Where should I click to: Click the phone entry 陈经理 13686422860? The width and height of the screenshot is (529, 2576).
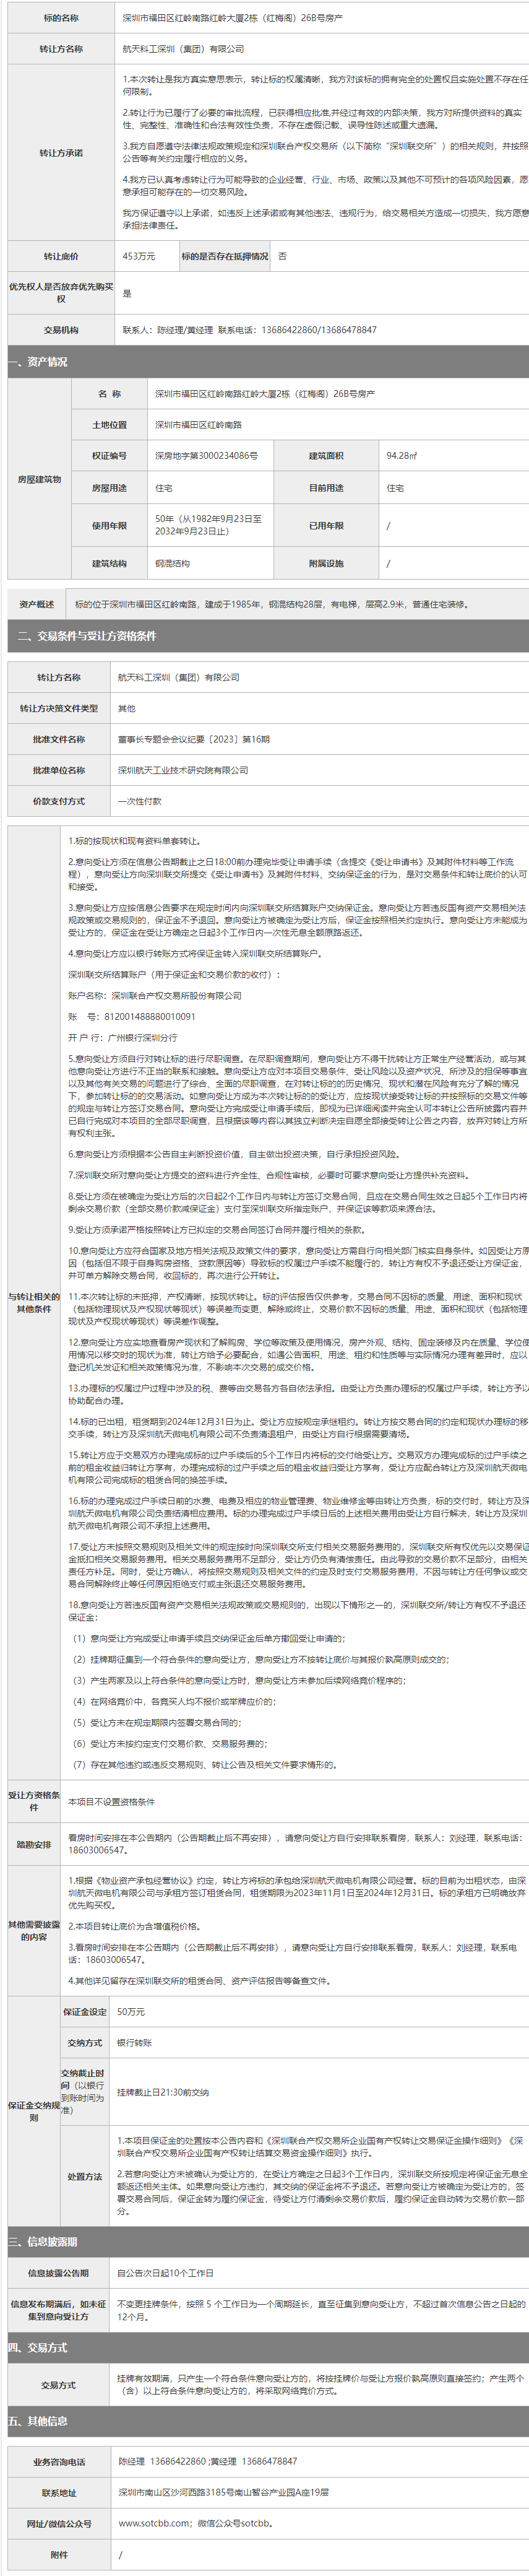(x=162, y=2461)
